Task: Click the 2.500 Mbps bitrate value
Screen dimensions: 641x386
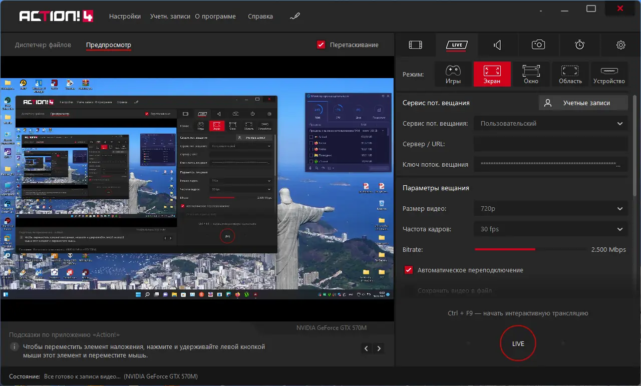Action: pyautogui.click(x=608, y=249)
